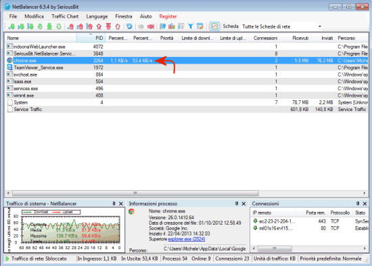Set low download priority (first green arrow)
The height and width of the screenshot is (266, 372).
tap(11, 26)
